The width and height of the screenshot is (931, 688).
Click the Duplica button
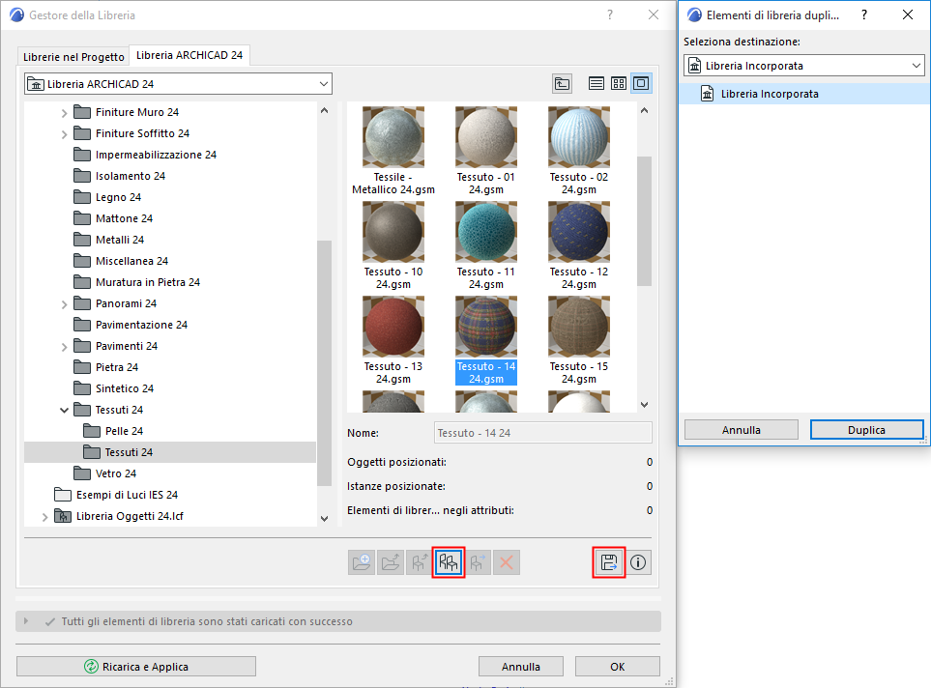click(866, 430)
